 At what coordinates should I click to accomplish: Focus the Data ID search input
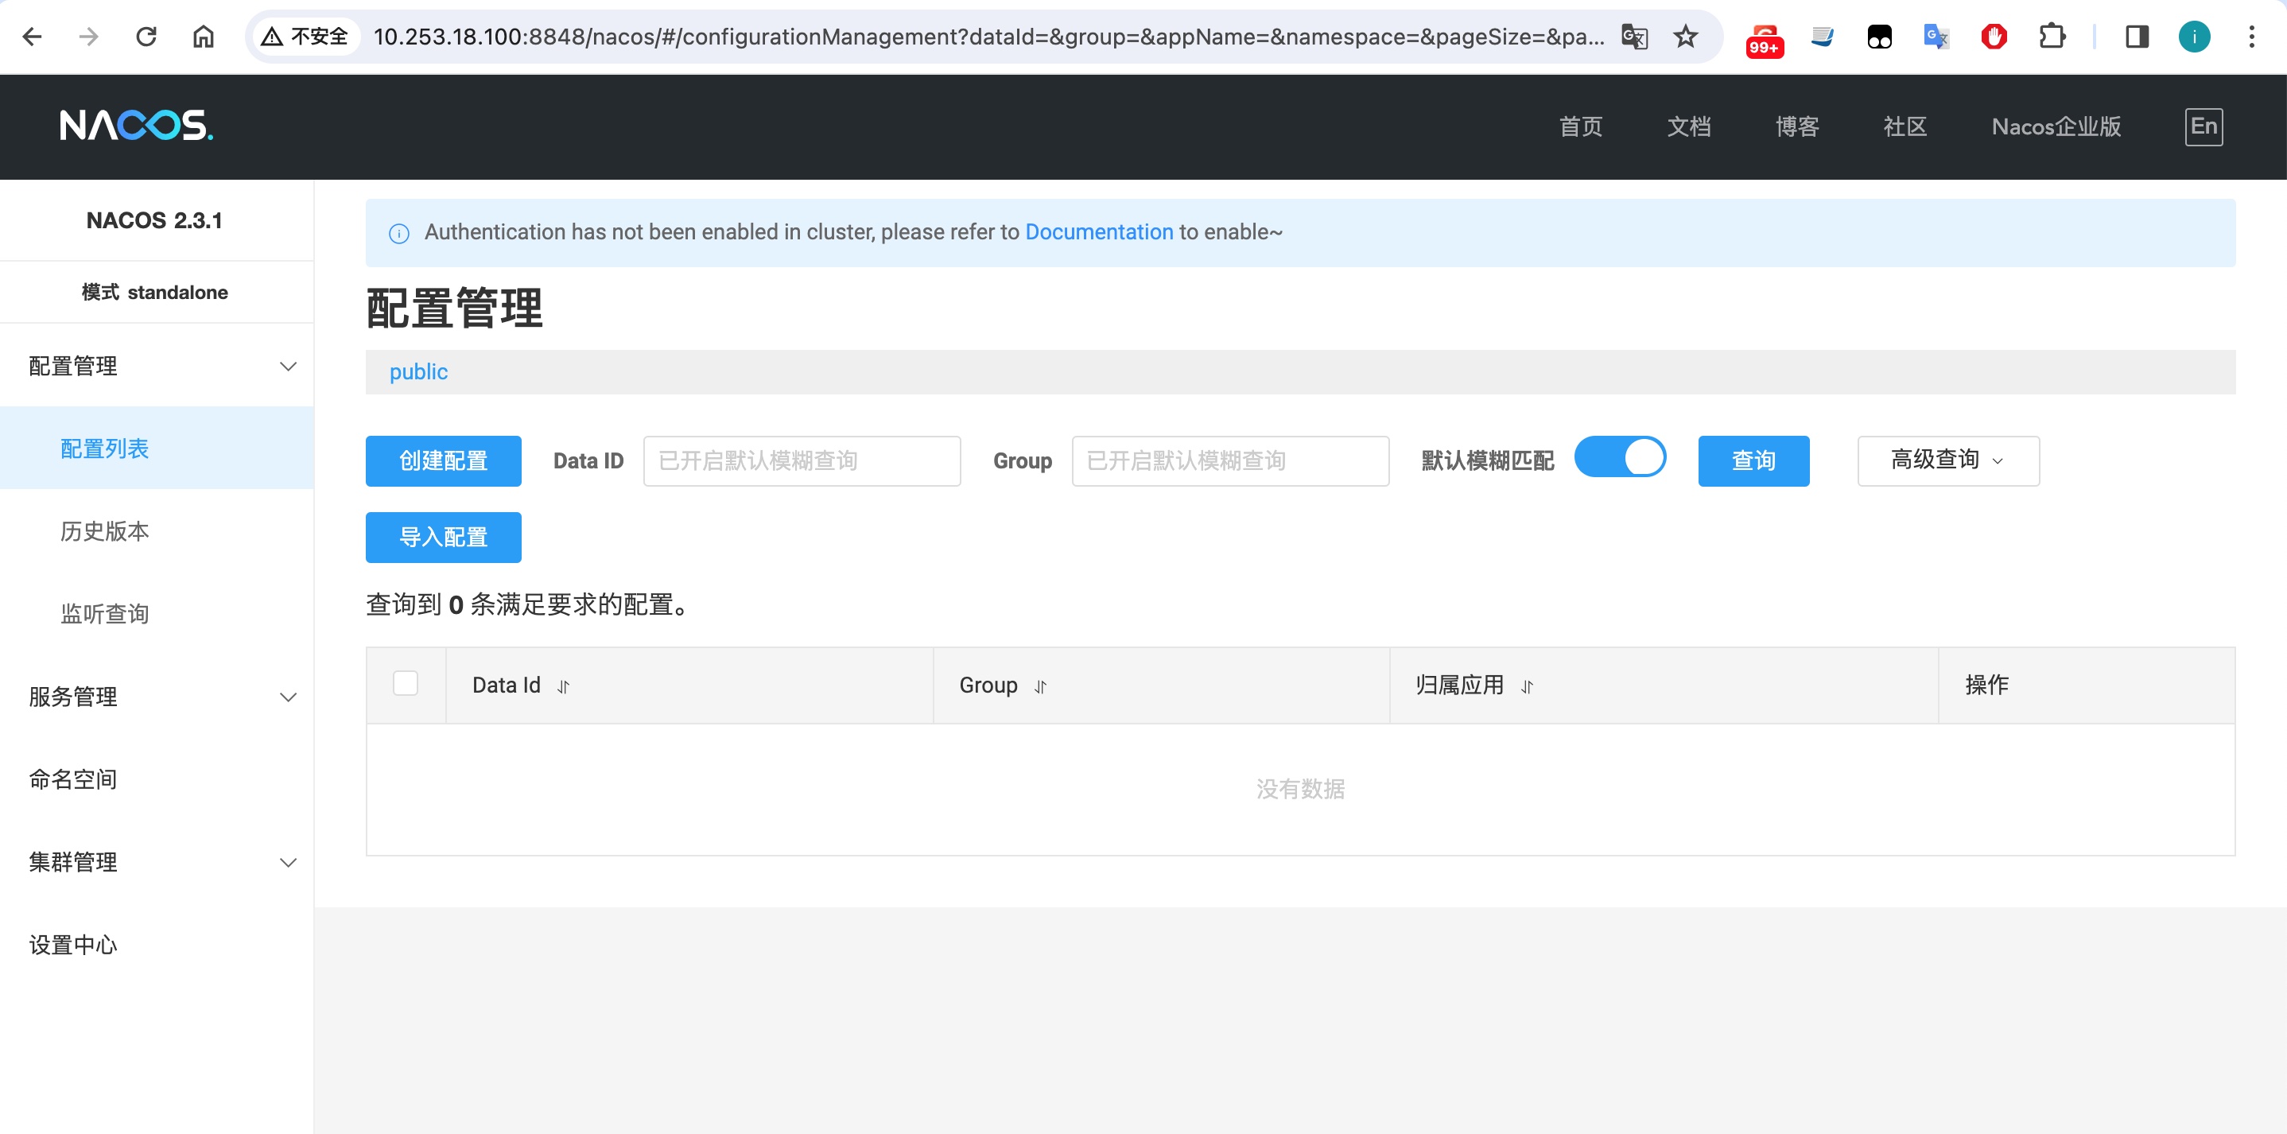tap(801, 460)
